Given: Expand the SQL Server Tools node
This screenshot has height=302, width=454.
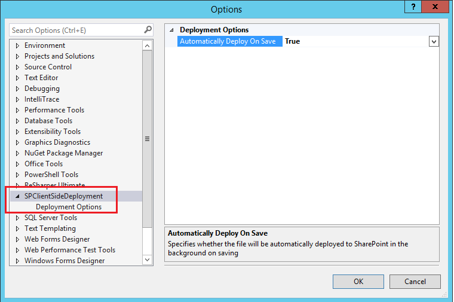Looking at the screenshot, I should (17, 218).
